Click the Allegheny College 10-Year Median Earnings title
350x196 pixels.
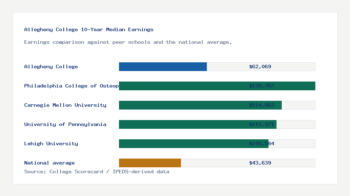tap(89, 29)
